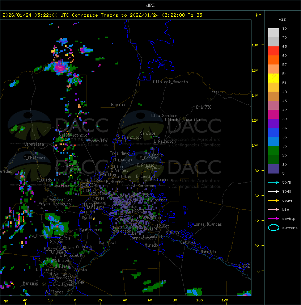Screen dimensions: 301x305
Task: Click the 'dBZ' header above the color scale
Action: (282, 20)
